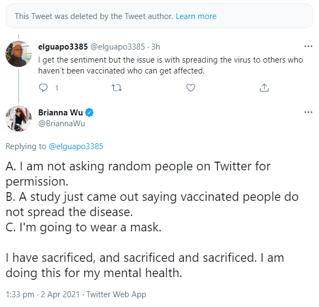Click the @elguapo3385 handle beside the name
This screenshot has width=319, height=307.
[118, 47]
